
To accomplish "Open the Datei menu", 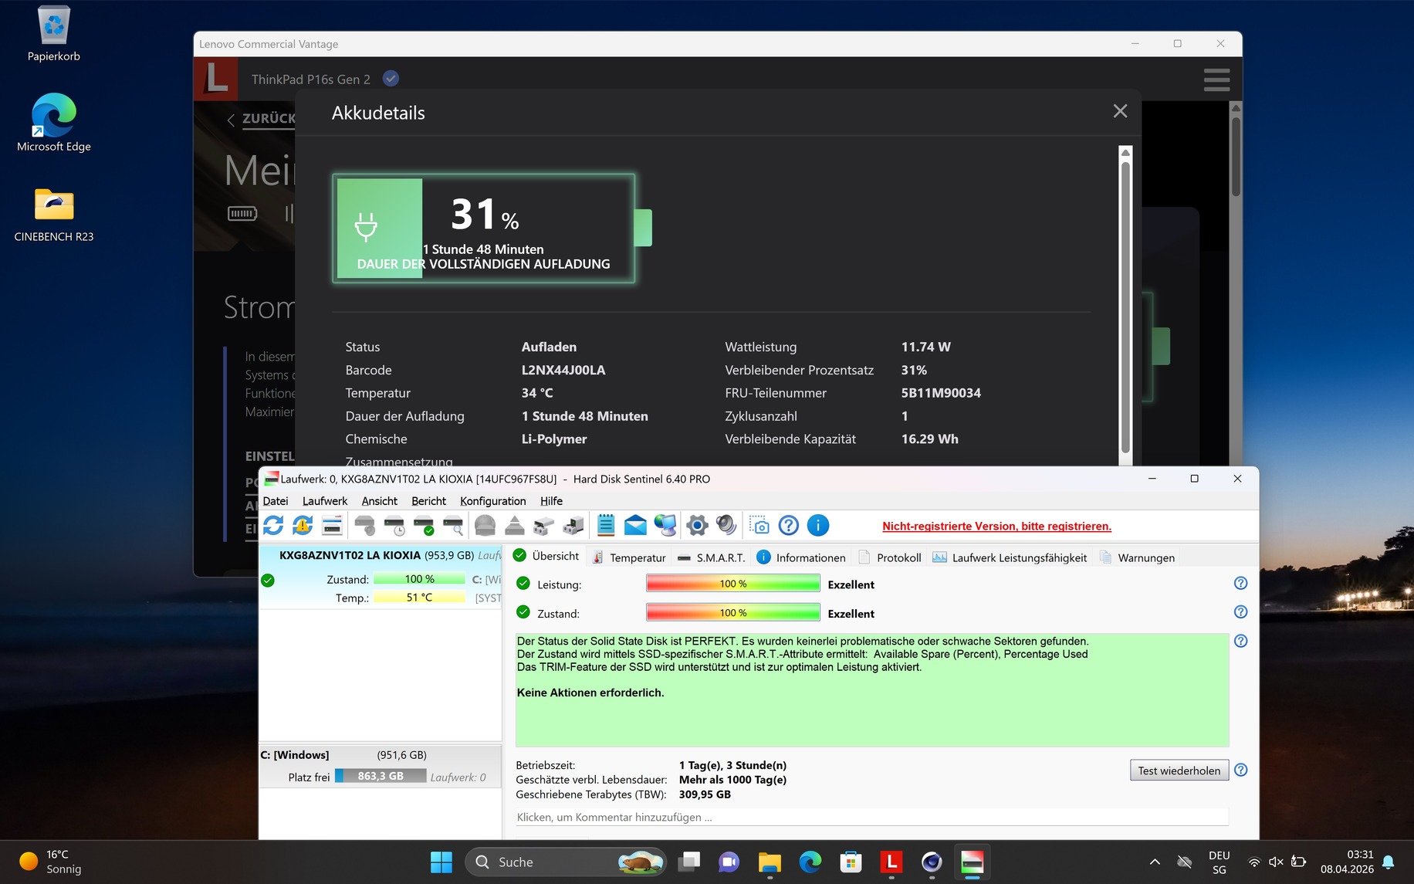I will 276,501.
